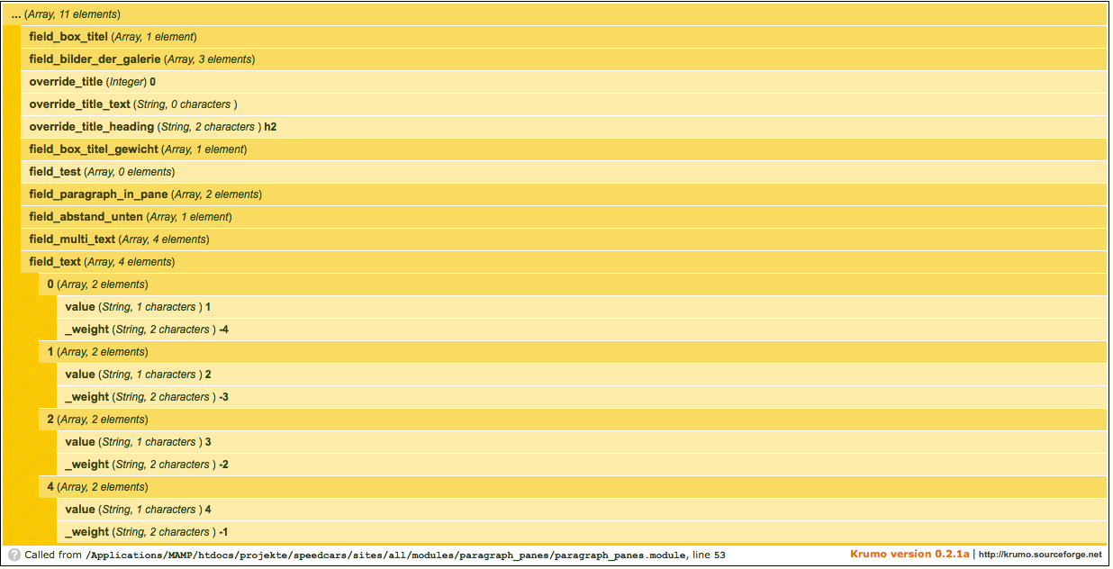Select the override_title_heading h2 row
This screenshot has height=569, width=1113.
564,127
